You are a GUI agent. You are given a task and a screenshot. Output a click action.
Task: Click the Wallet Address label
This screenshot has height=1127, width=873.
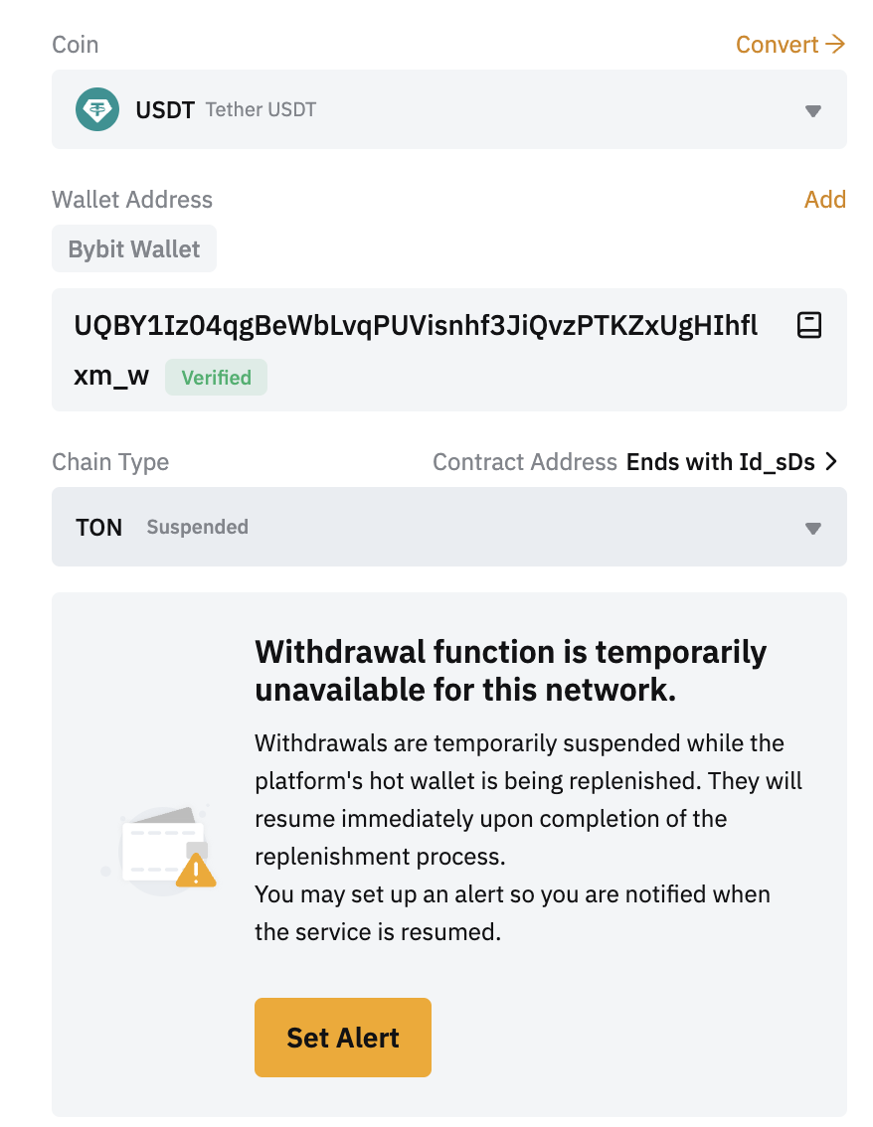coord(132,200)
